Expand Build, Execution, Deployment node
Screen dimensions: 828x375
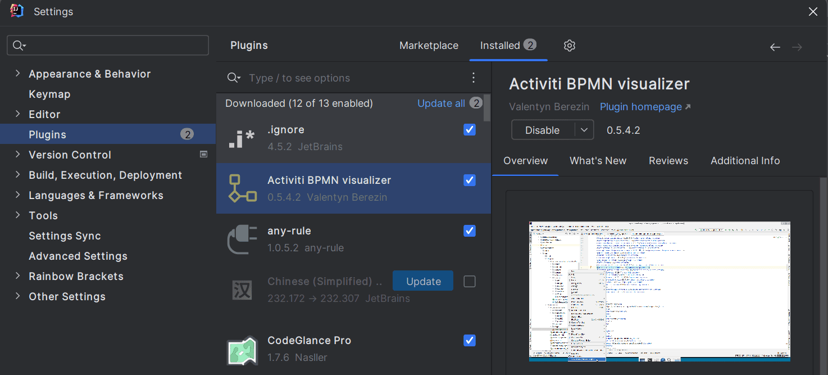coord(17,175)
